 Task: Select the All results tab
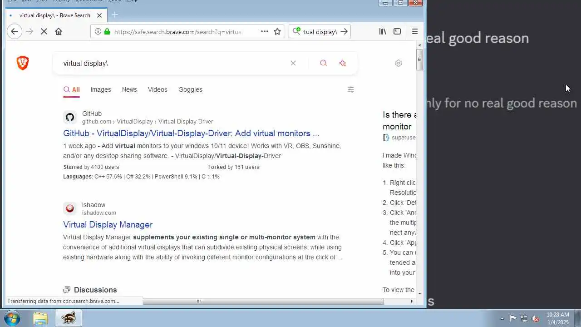[x=72, y=89]
